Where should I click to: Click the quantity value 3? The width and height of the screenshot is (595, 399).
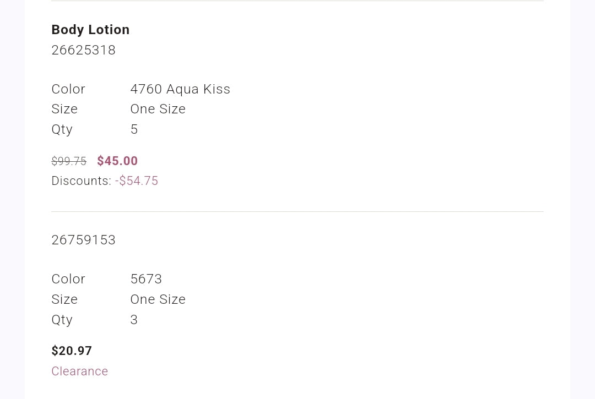(134, 320)
